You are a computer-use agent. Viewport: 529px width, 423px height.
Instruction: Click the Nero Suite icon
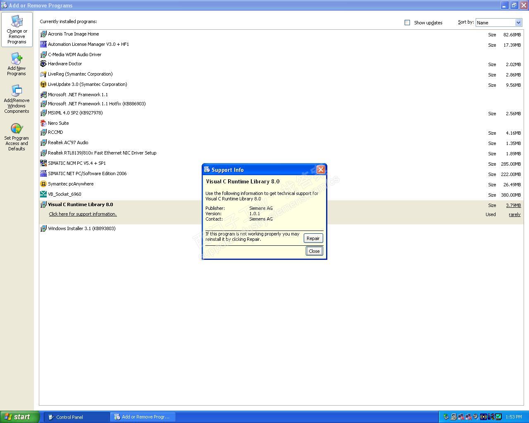(43, 123)
